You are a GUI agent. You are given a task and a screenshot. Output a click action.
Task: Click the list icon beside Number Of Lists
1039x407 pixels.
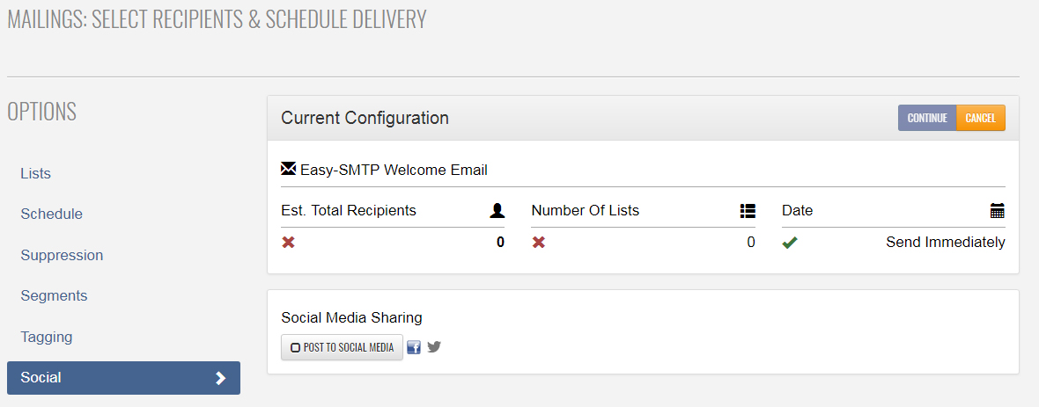coord(748,211)
